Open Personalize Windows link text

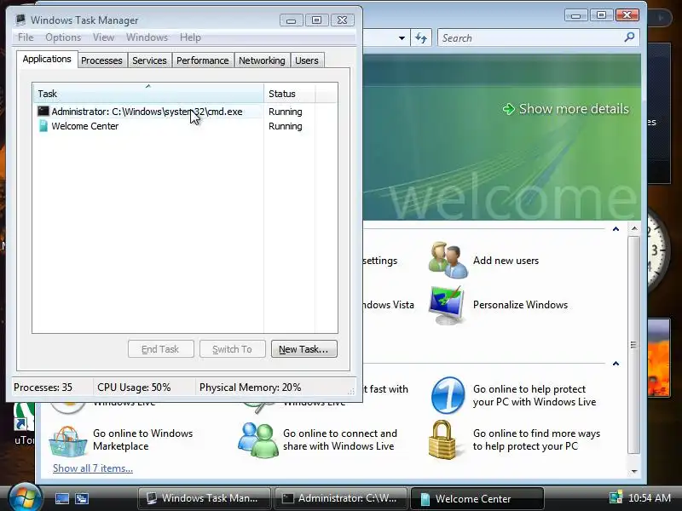pyautogui.click(x=520, y=305)
